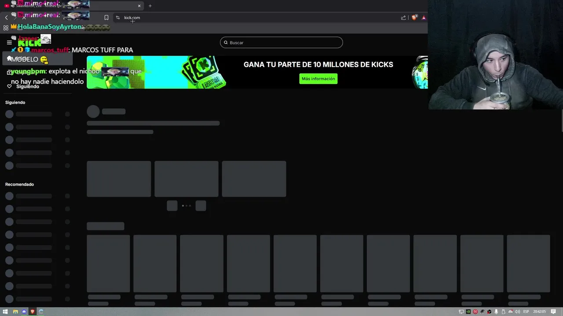This screenshot has width=563, height=316.
Task: Toggle the Kick sidebar hamburger menu
Action: pyautogui.click(x=9, y=43)
